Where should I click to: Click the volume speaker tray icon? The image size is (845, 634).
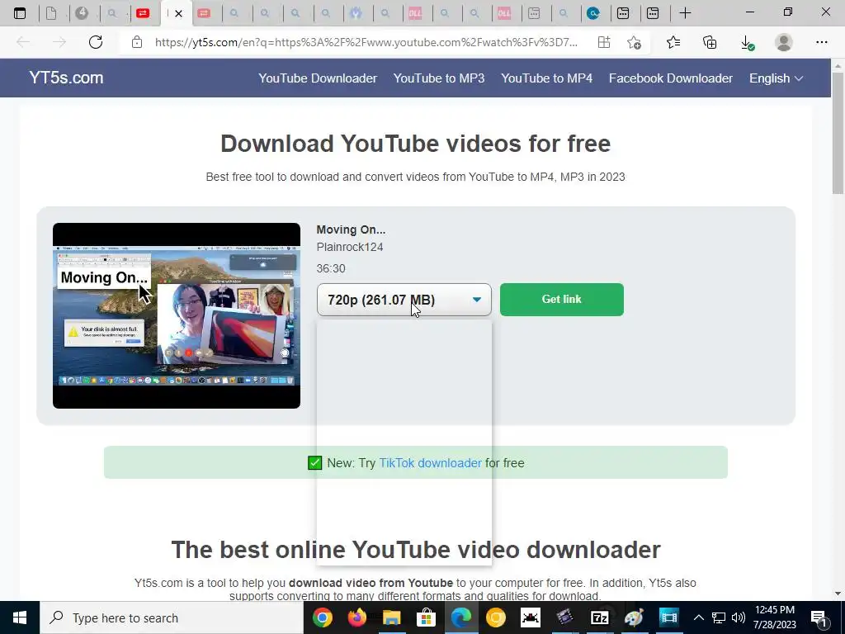(739, 617)
